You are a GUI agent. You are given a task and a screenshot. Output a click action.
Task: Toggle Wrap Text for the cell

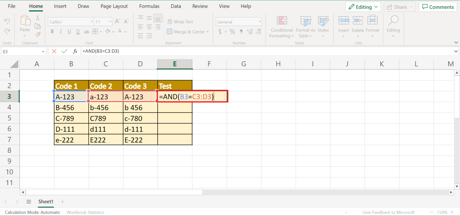[180, 22]
